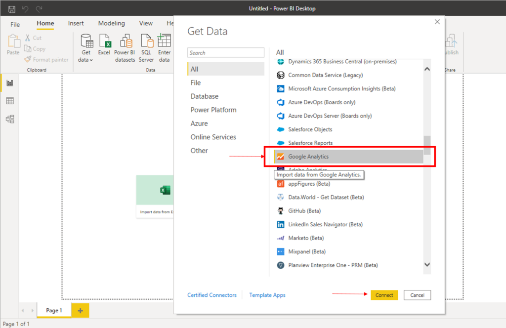Add a new page with plus button
Screen dimensions: 506x328
(81, 310)
